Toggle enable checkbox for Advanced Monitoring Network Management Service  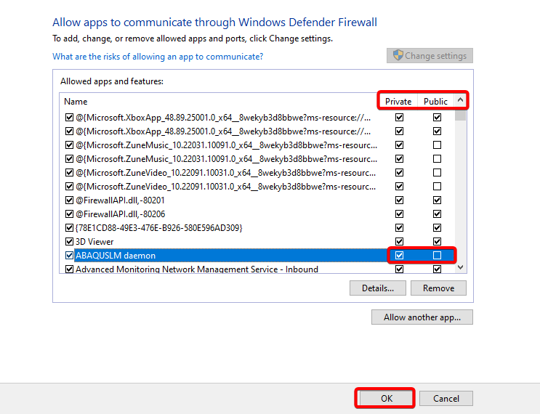[x=69, y=269]
